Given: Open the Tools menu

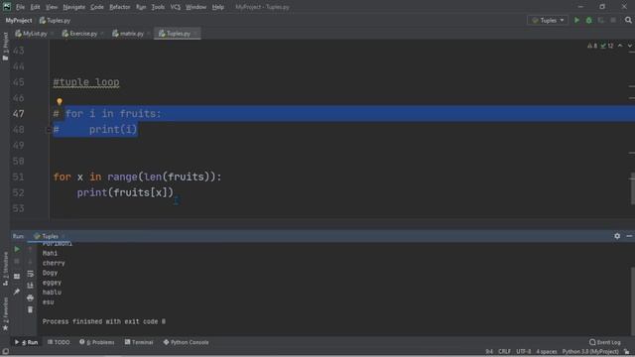Looking at the screenshot, I should click(x=158, y=7).
